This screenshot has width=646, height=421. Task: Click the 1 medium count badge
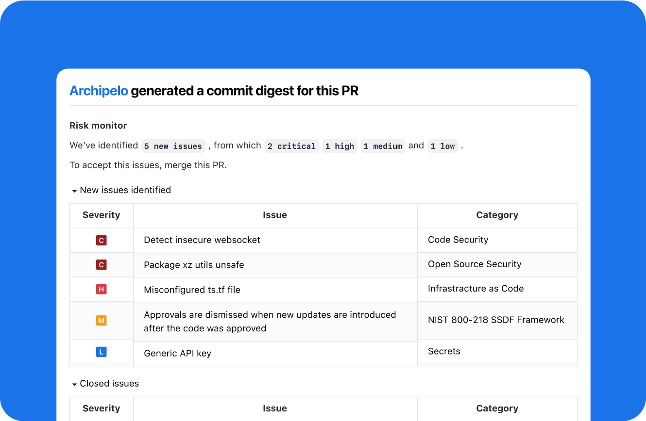point(383,146)
